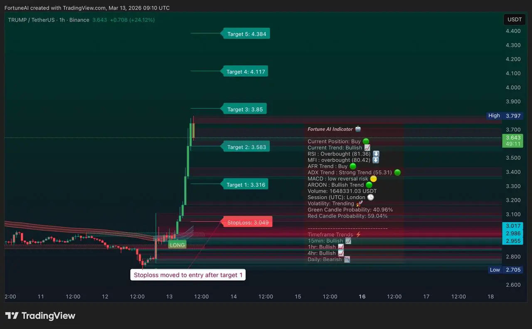Viewport: 532px width, 329px height.
Task: Click the 'Timeframe Trends' heading
Action: click(330, 235)
